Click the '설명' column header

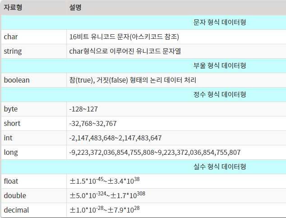click(176, 8)
